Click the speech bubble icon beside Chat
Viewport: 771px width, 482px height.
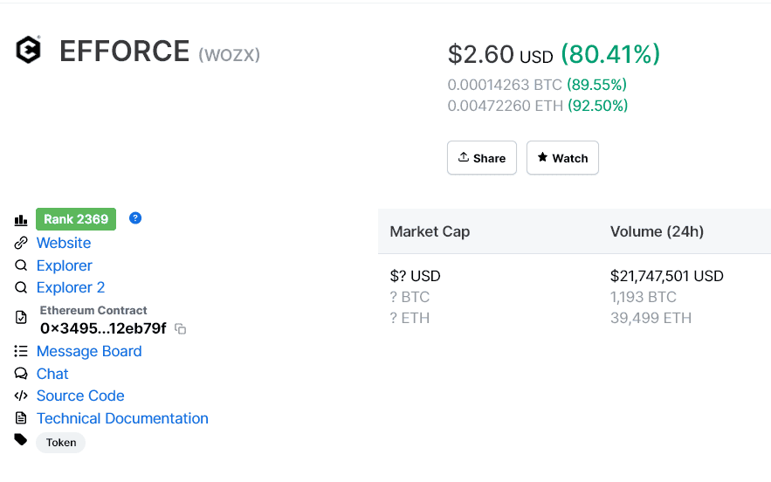(x=21, y=374)
